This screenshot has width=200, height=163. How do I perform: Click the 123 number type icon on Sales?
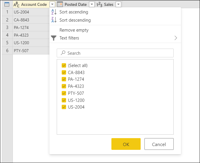coord(99,5)
